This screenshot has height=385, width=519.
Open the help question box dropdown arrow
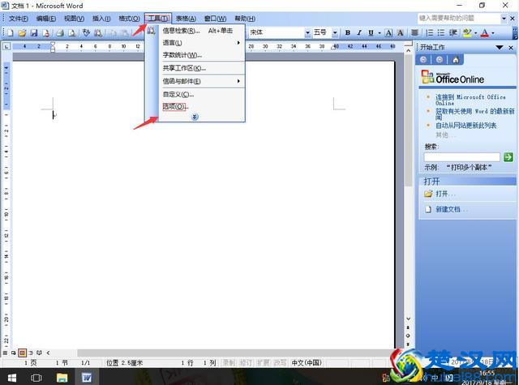click(504, 19)
